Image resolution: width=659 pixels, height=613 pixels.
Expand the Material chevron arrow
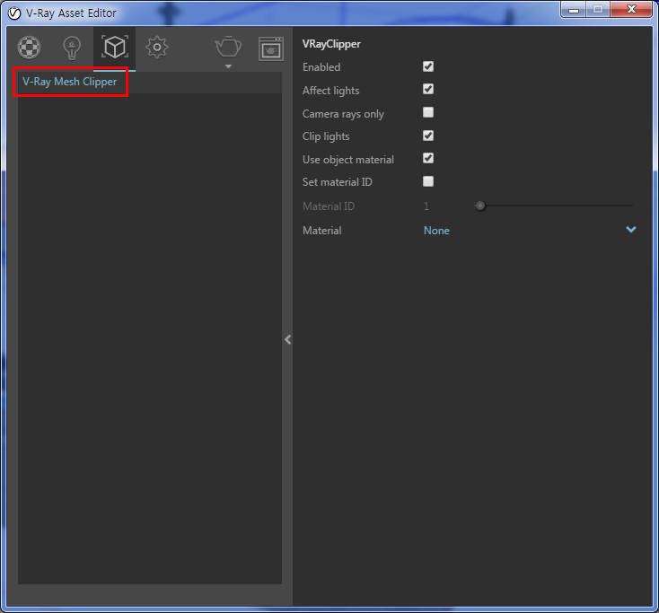click(x=631, y=230)
